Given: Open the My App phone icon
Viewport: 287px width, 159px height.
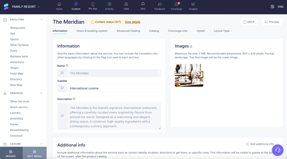Looking at the screenshot, I should pos(93,4).
